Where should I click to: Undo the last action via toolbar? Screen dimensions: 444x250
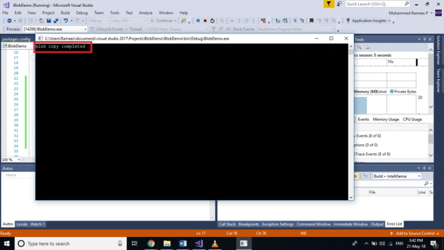point(66,20)
